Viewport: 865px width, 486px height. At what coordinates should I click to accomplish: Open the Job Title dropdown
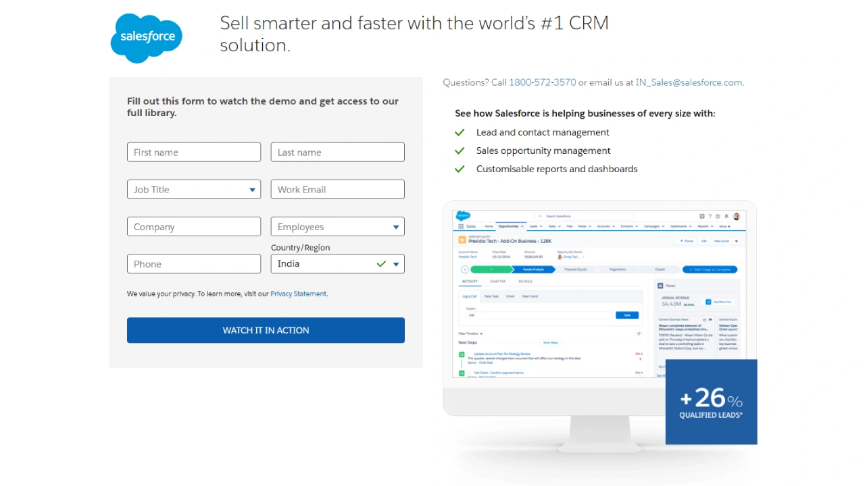(194, 189)
